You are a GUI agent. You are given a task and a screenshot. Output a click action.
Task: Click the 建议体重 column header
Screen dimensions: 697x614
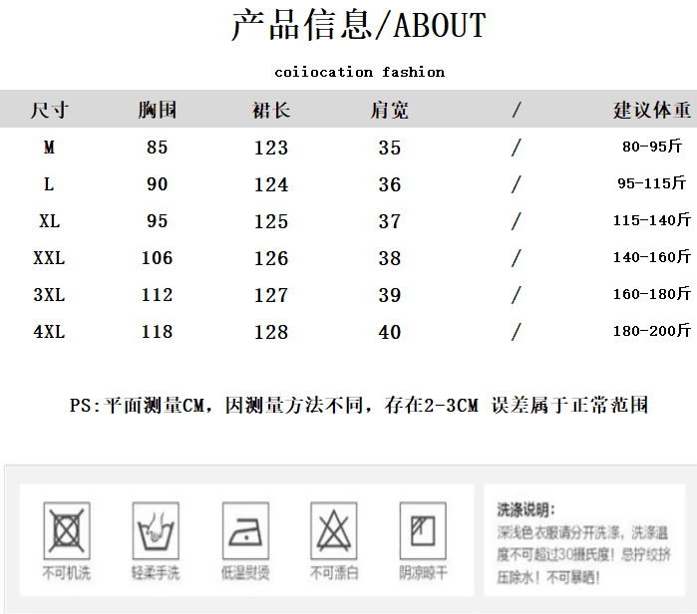[652, 110]
